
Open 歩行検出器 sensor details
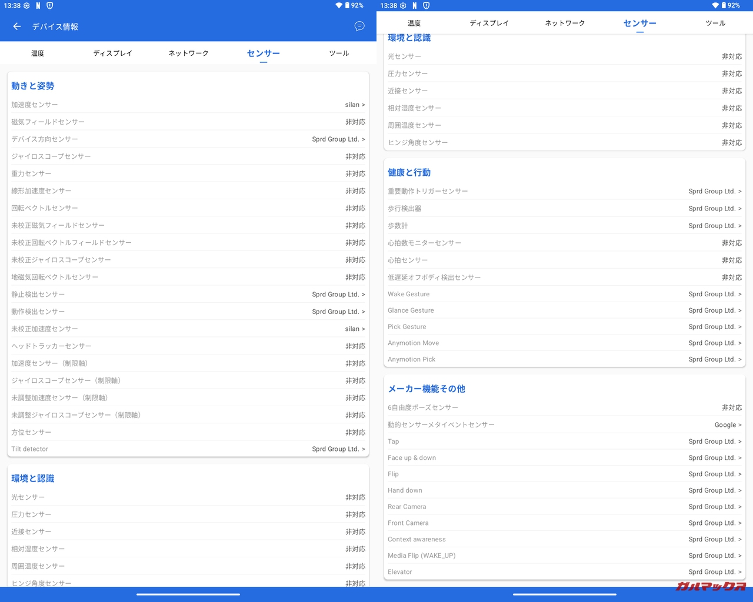[565, 209]
